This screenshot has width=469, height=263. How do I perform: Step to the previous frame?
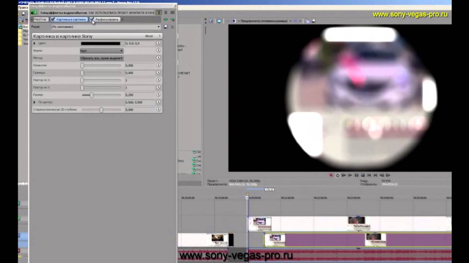(x=382, y=175)
